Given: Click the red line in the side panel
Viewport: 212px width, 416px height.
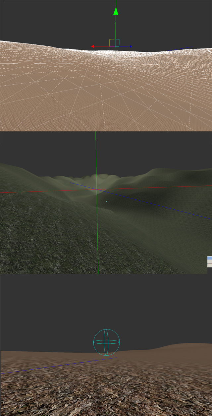Looking at the screenshot, I should click(209, 264).
